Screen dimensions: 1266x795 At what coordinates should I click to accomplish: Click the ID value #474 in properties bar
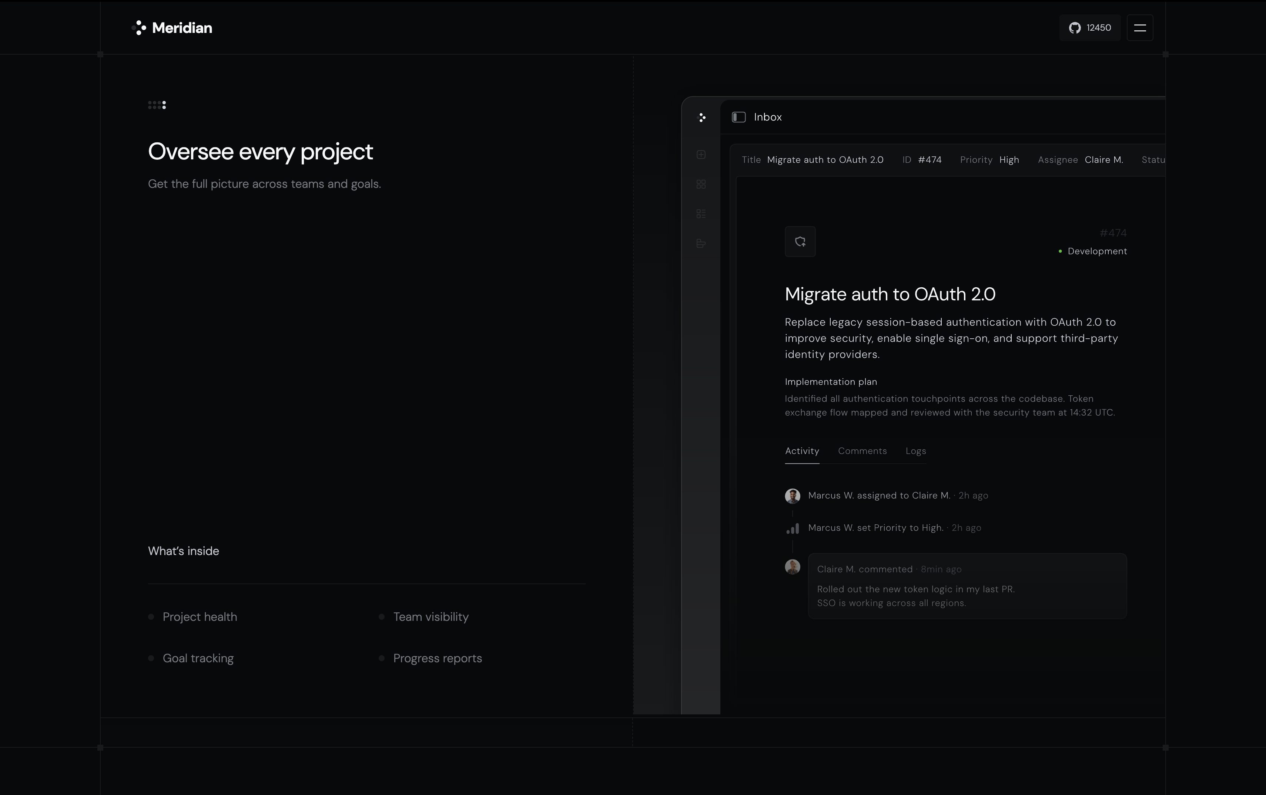click(930, 160)
